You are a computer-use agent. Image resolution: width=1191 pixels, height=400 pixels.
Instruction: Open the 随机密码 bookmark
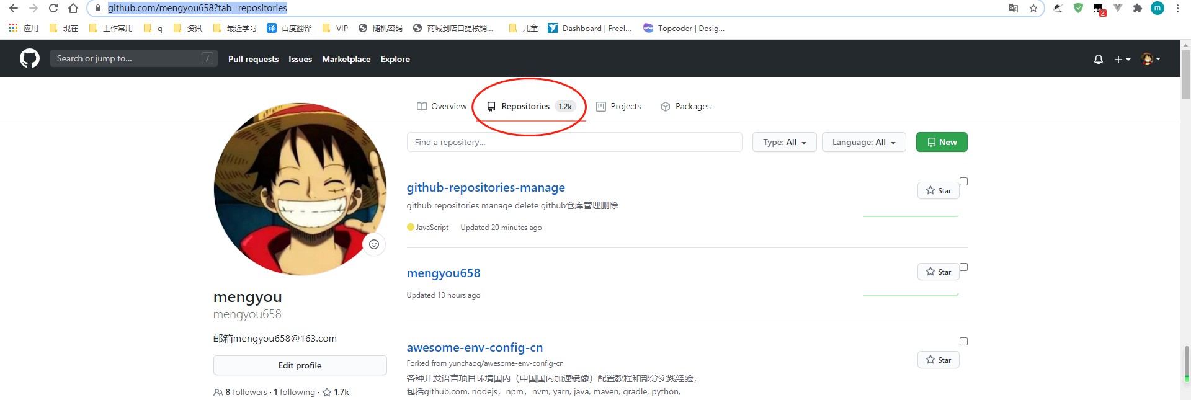380,28
